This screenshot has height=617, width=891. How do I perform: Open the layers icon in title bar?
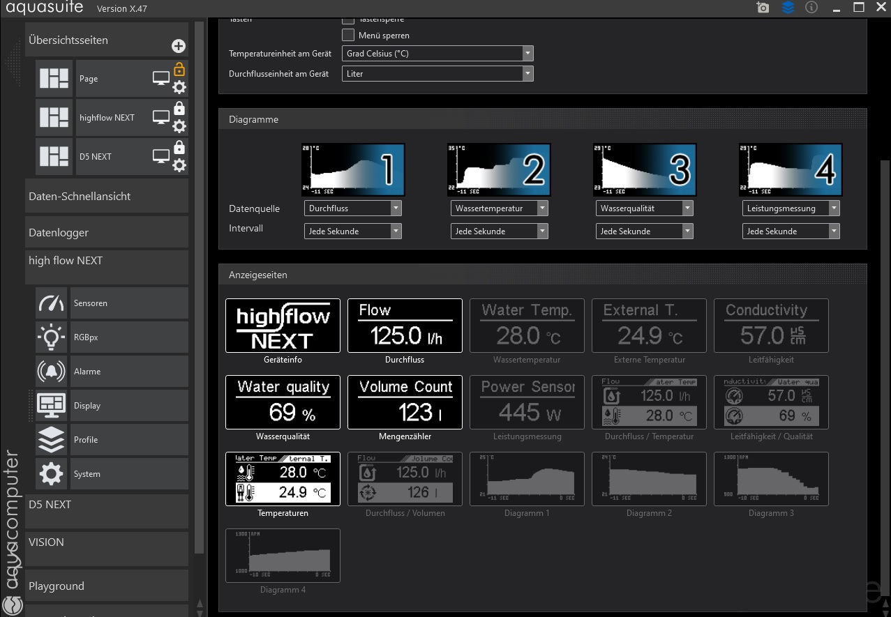[x=788, y=8]
